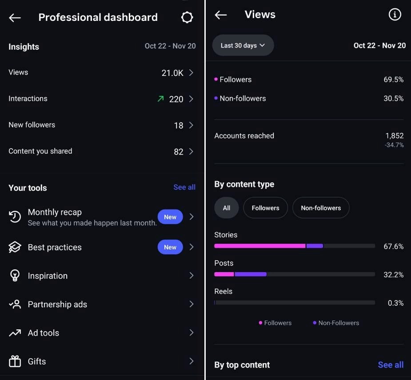Select the Non-followers content type filter
Screen dimensions: 411x380
[x=321, y=208]
